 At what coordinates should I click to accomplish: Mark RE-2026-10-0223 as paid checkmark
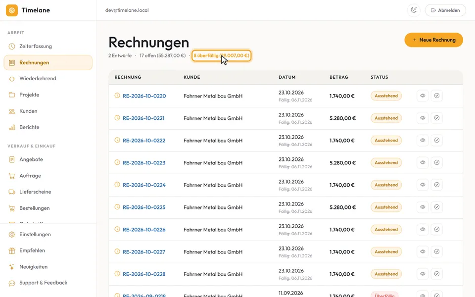[437, 162]
